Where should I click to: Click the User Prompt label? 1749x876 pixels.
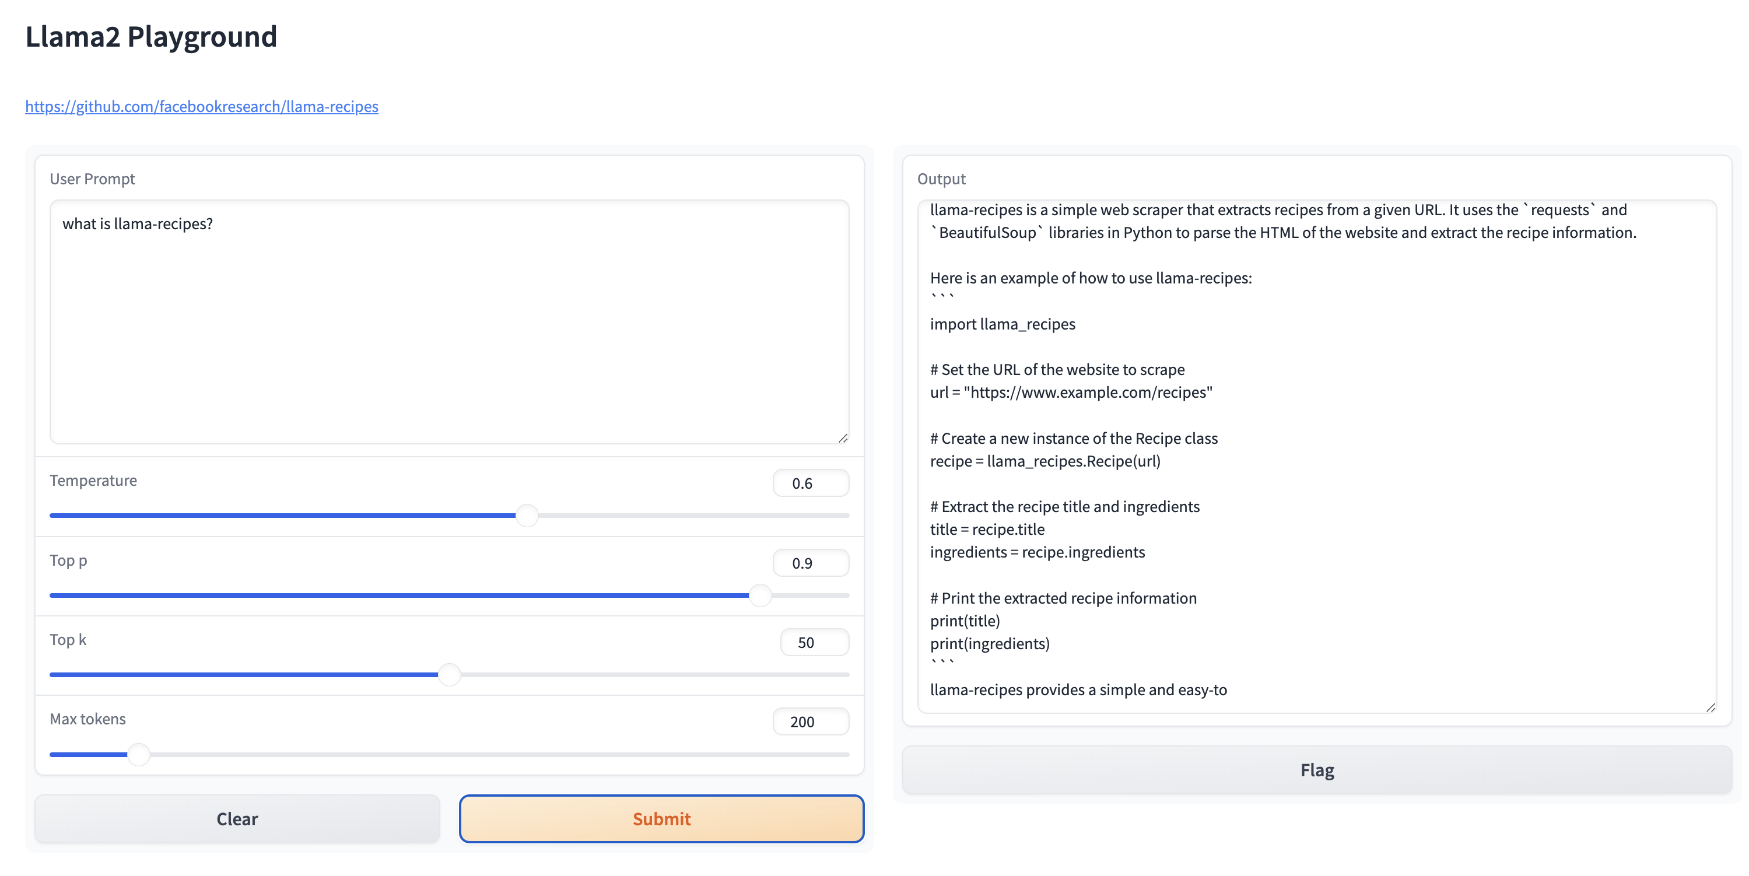92,178
